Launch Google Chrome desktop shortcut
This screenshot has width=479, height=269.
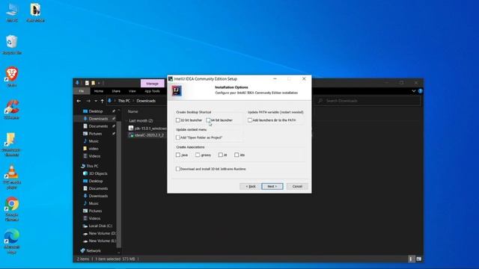coord(12,209)
